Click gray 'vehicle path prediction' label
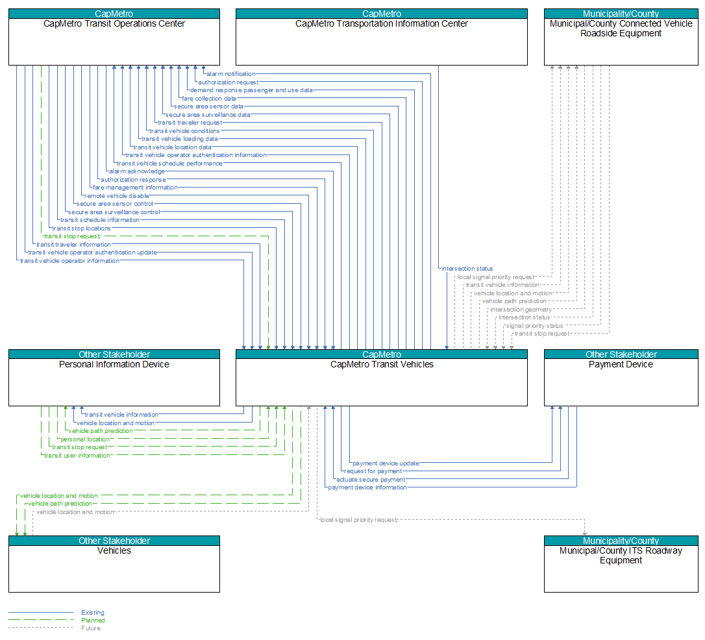The width and height of the screenshot is (705, 640). coord(514,301)
